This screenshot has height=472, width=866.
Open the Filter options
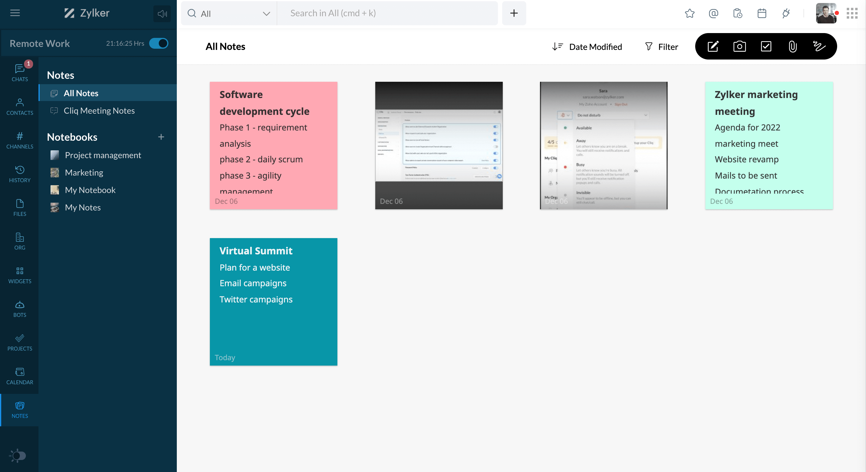(661, 47)
